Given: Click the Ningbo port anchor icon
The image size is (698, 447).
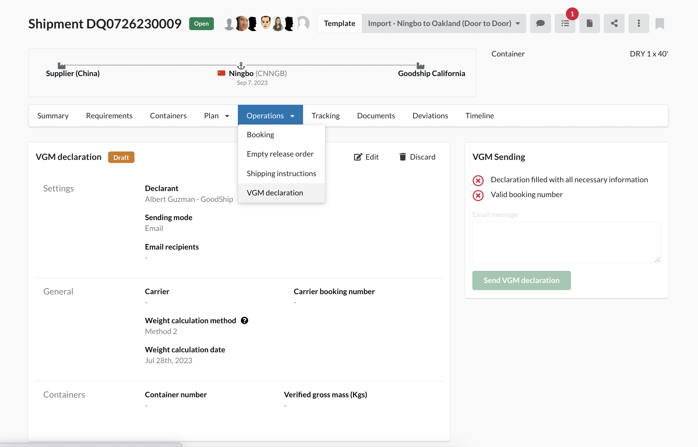Looking at the screenshot, I should tap(241, 65).
